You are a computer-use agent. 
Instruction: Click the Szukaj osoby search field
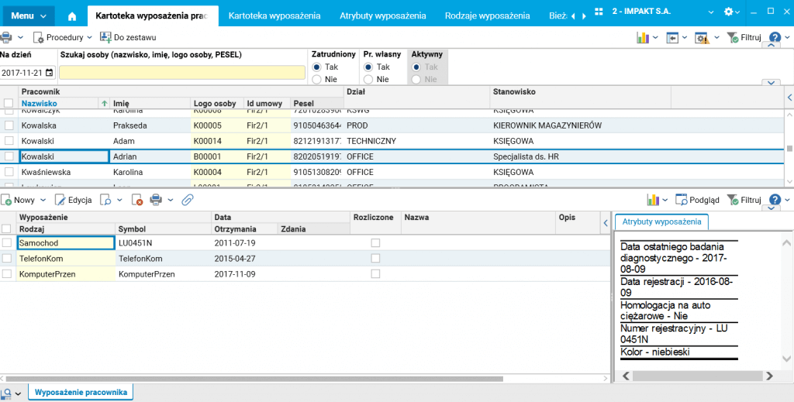(182, 73)
